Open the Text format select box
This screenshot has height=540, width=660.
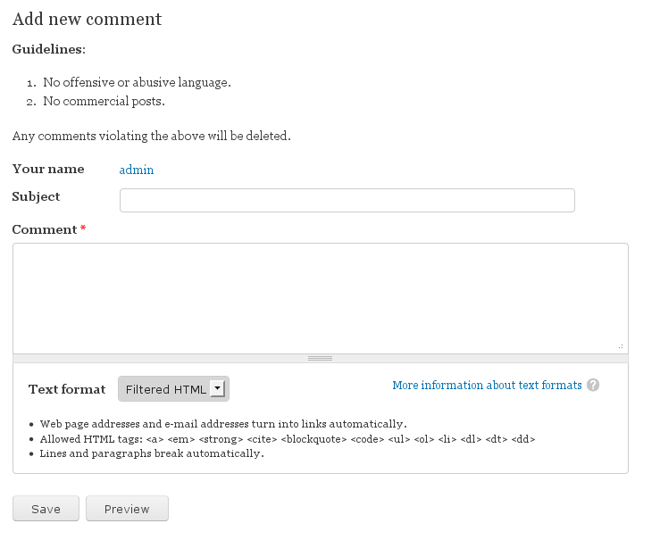[173, 389]
